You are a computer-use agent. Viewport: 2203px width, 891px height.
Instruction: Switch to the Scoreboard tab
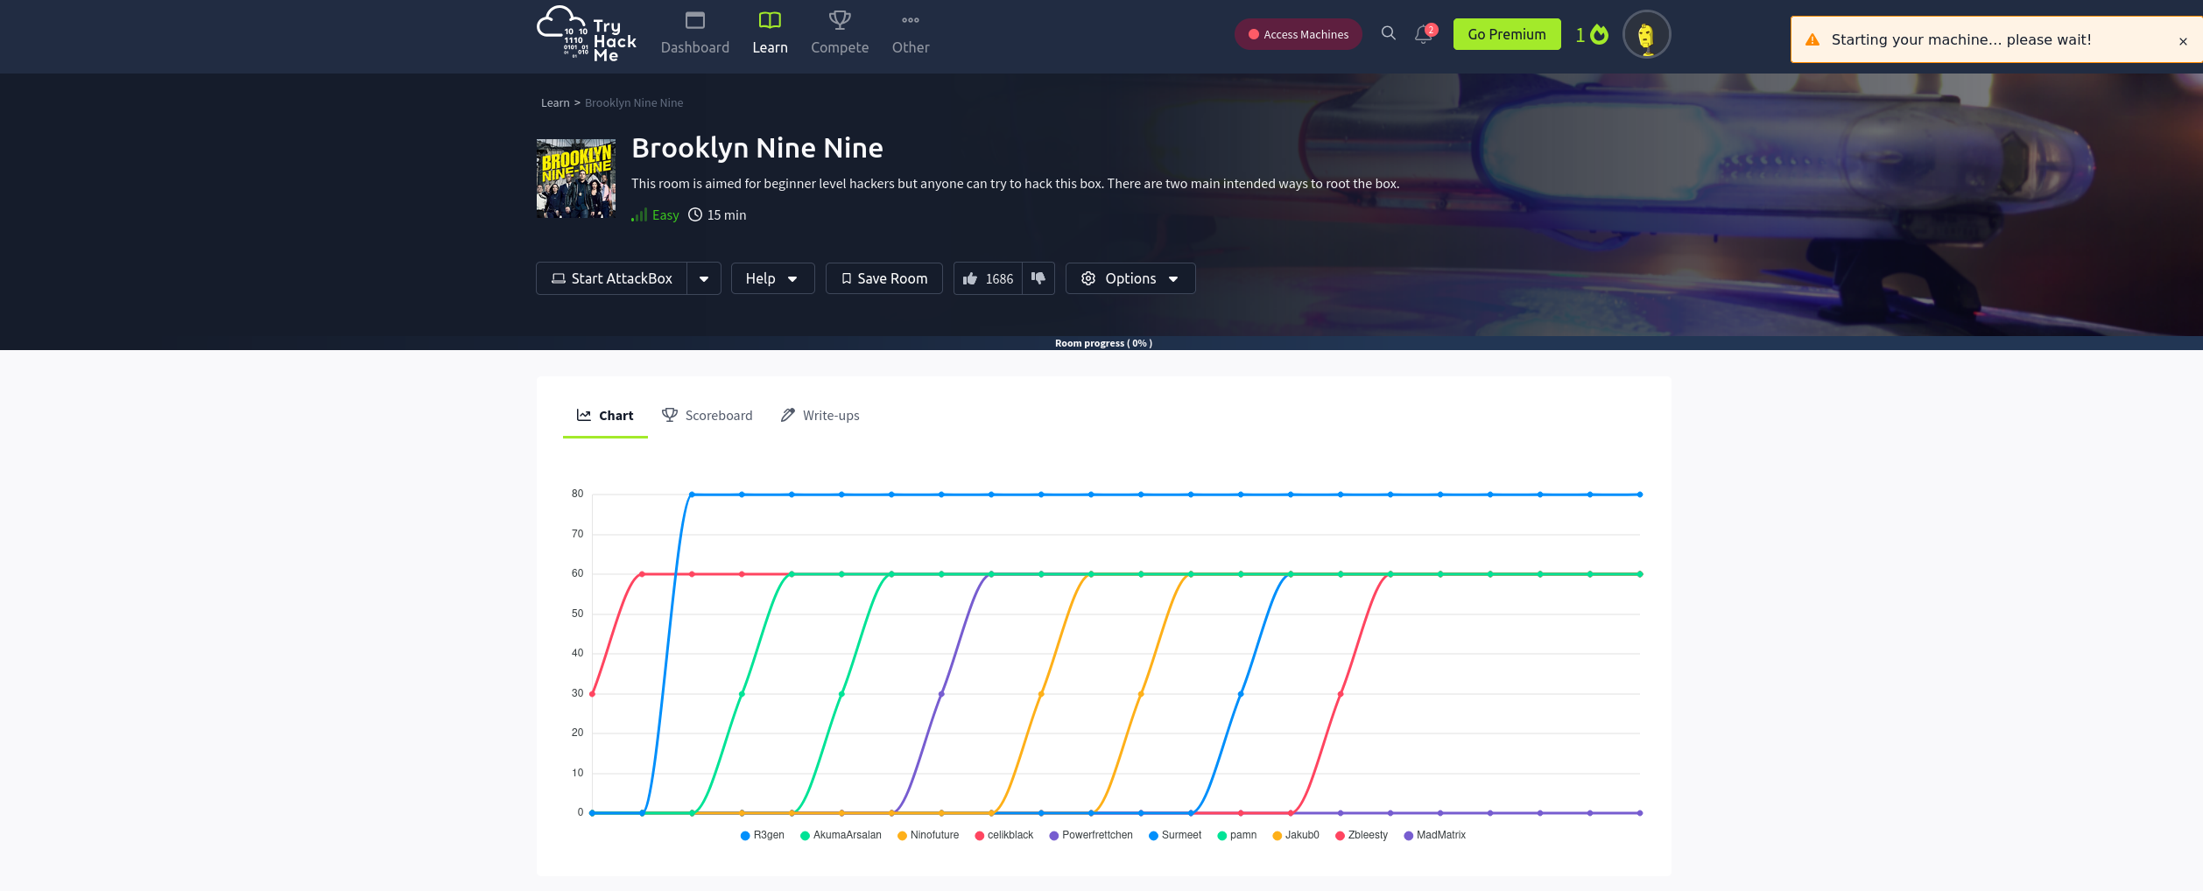tap(707, 416)
